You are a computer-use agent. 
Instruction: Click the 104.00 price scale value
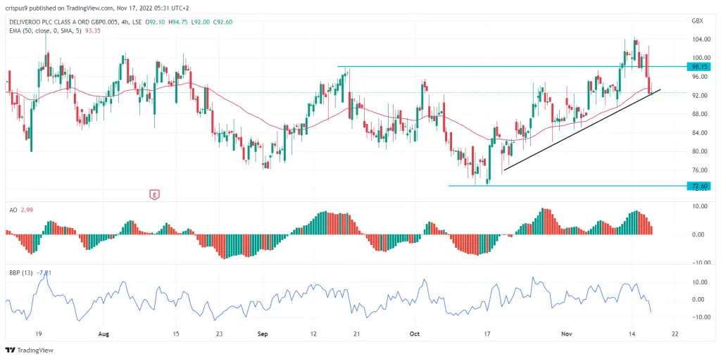coord(698,39)
